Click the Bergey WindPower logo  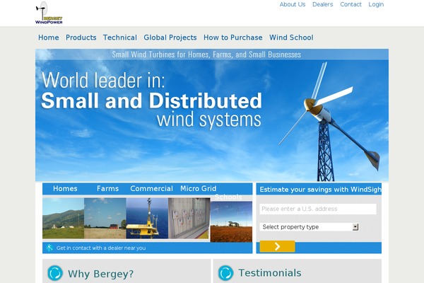point(49,13)
